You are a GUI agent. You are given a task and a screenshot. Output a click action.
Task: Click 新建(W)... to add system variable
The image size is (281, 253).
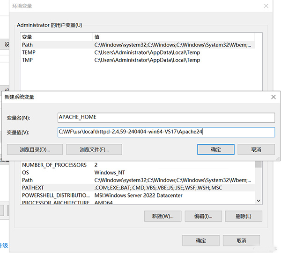click(163, 216)
